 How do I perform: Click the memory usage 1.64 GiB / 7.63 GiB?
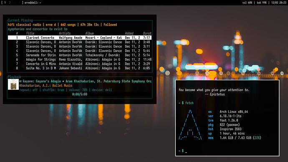[240, 138]
